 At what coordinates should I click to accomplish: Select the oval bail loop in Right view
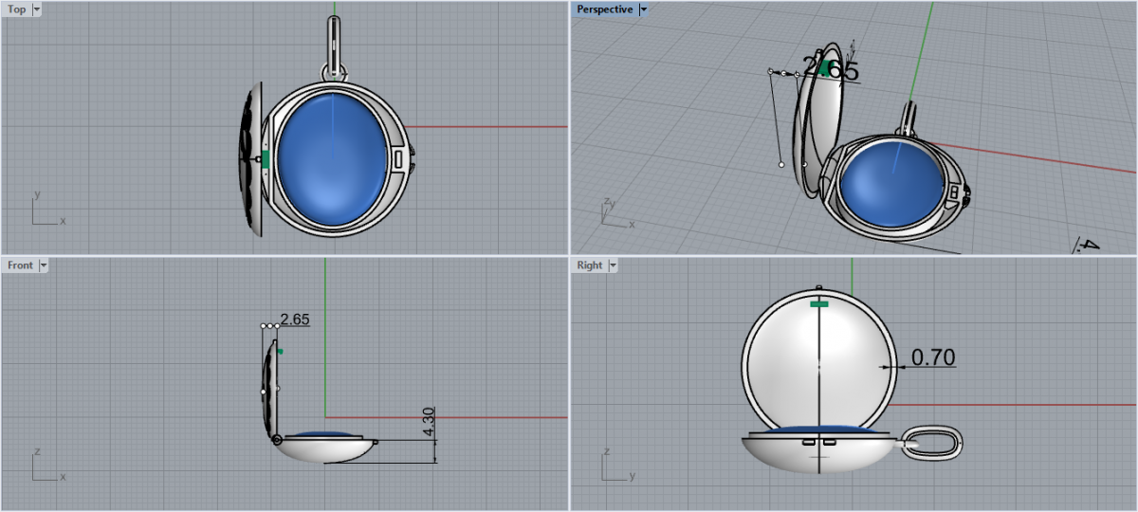pyautogui.click(x=931, y=443)
